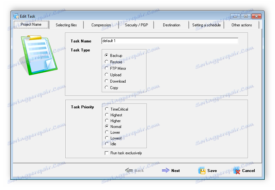Select Copy task type
This screenshot has width=275, height=190.
coord(106,87)
